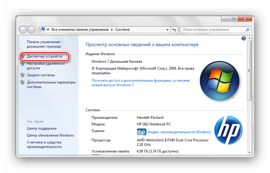Click the shield icon next to Защита системы
Screen dimensions: 270x173
click(x=22, y=75)
